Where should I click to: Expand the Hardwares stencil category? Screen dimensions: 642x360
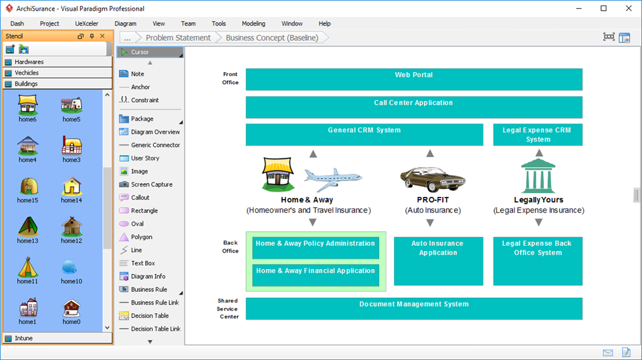point(58,61)
